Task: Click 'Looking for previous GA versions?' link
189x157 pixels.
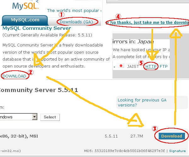Action: [x=142, y=102]
